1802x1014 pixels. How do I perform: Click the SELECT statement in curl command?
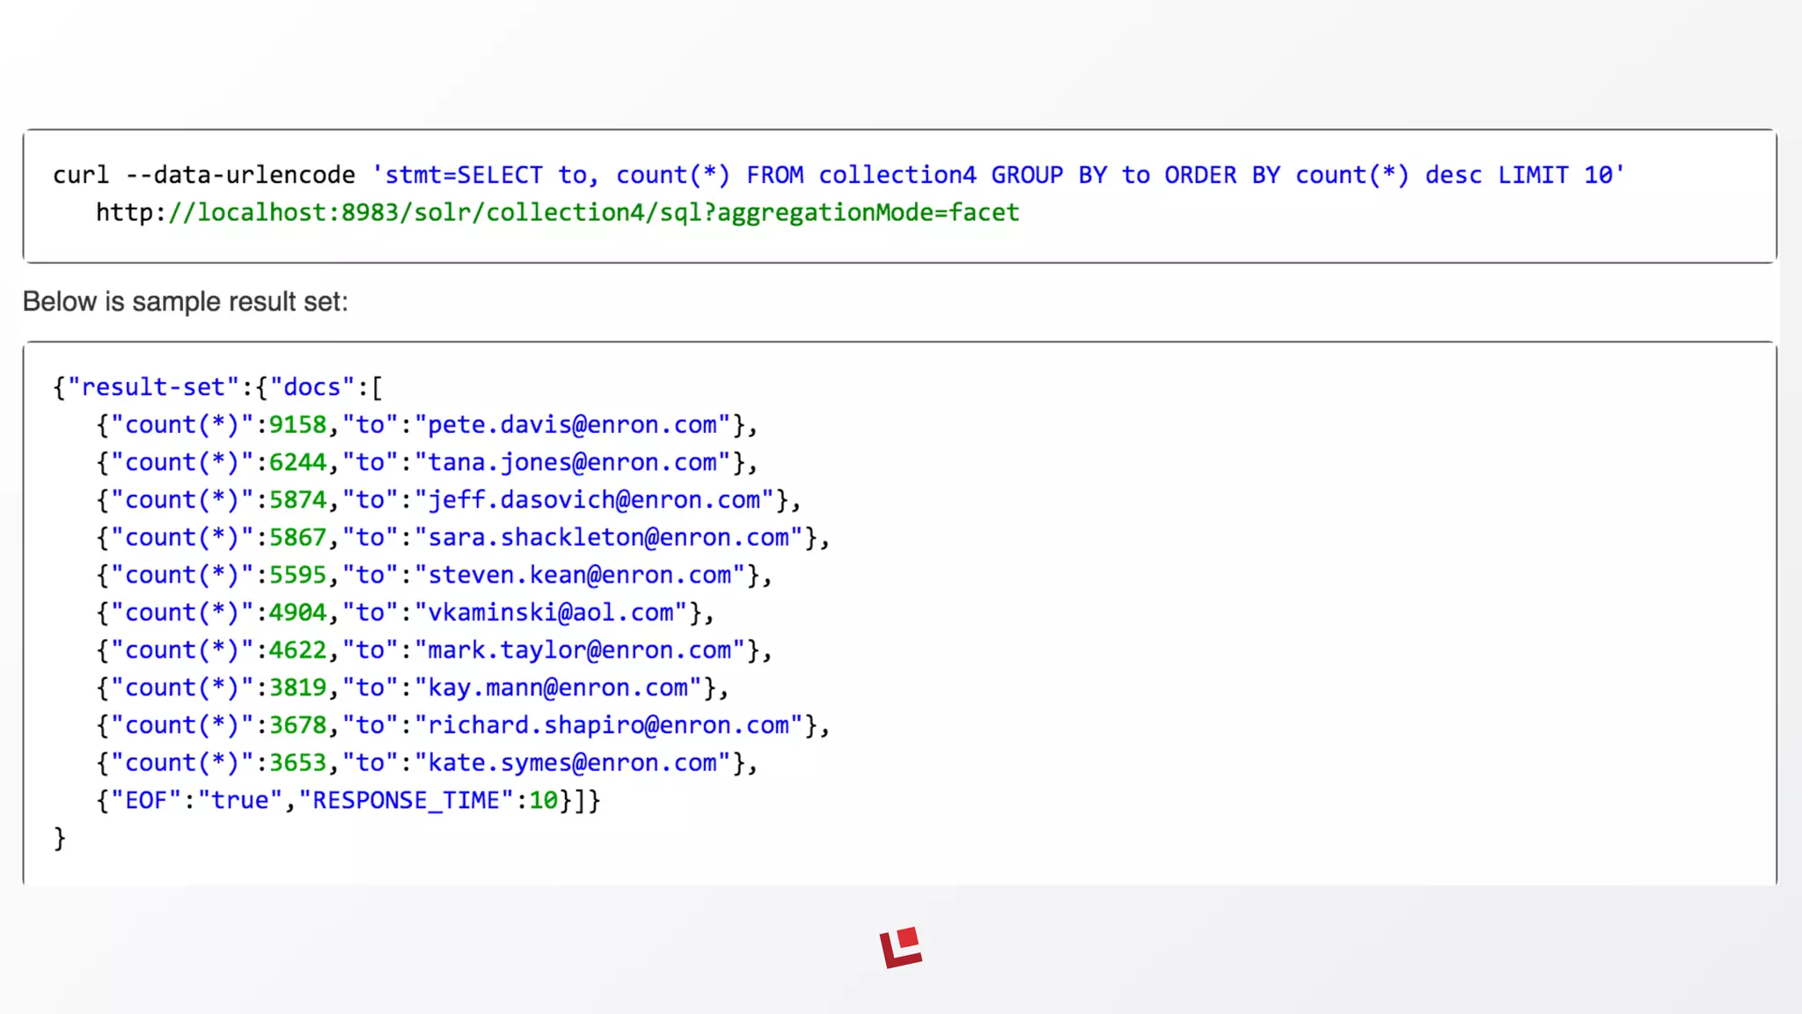click(x=500, y=175)
